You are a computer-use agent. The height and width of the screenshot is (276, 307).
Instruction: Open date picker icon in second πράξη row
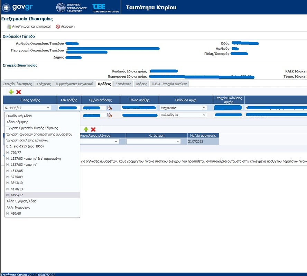coord(109,115)
